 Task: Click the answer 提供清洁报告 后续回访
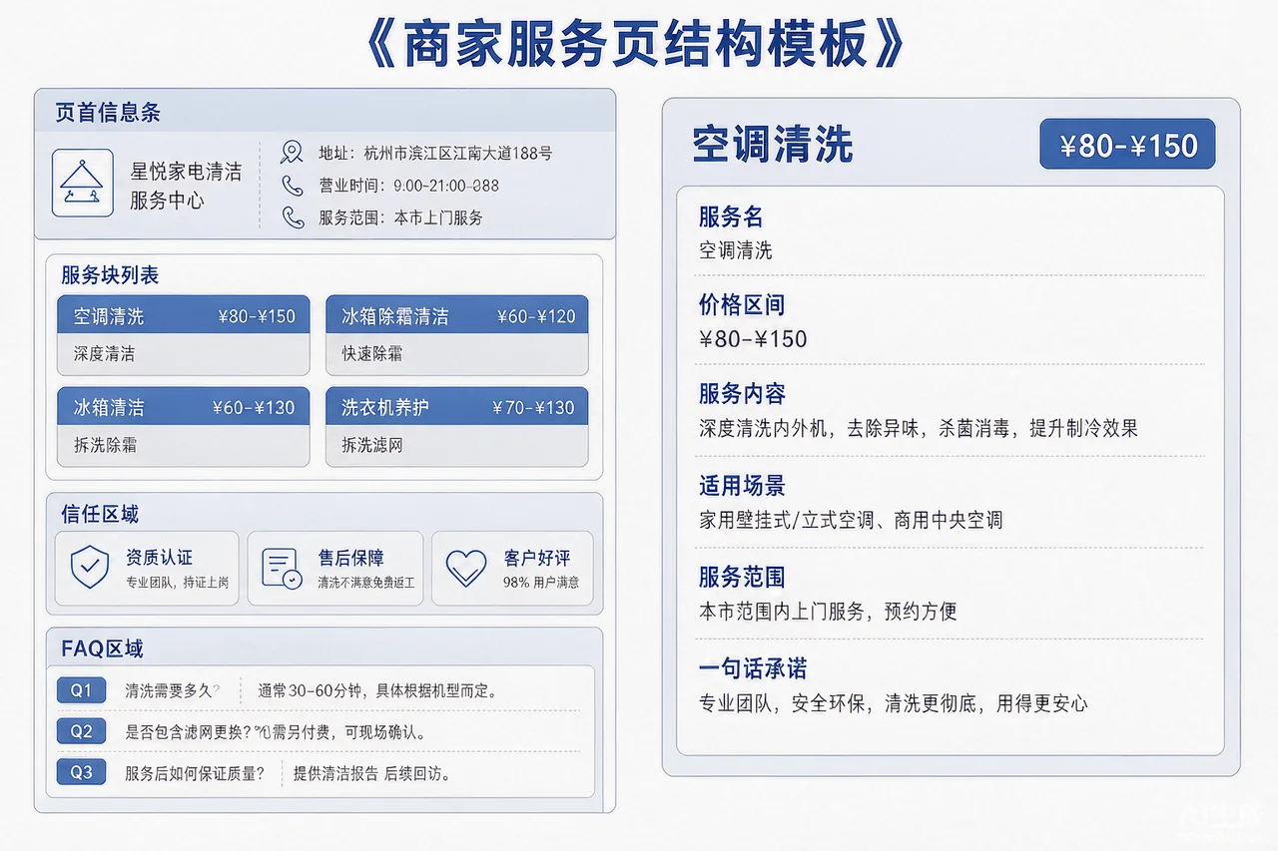pyautogui.click(x=372, y=773)
